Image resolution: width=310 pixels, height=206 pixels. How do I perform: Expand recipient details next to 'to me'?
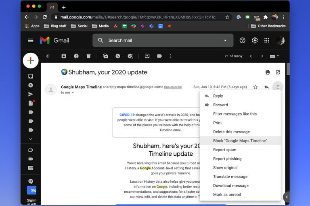coord(73,93)
